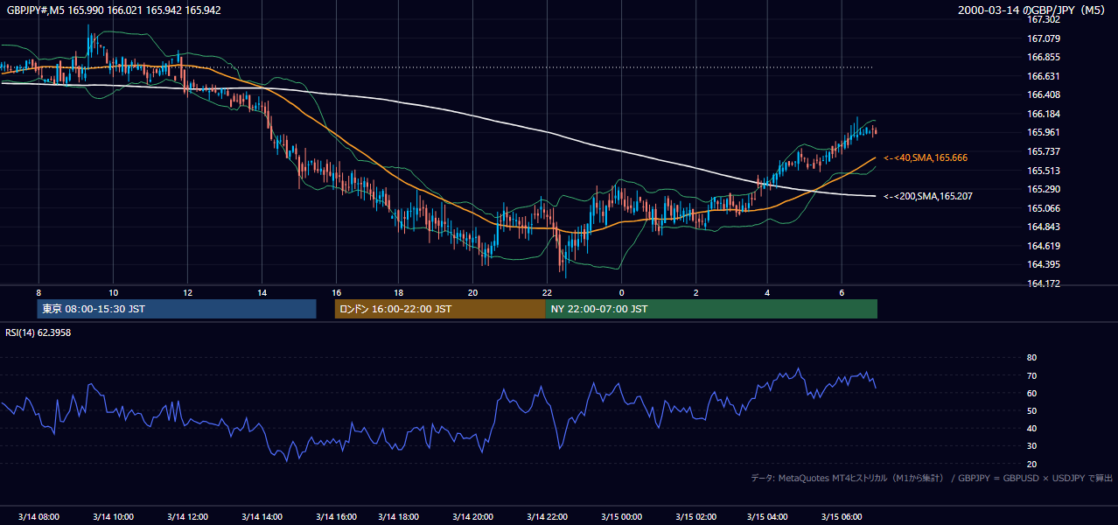This screenshot has width=1118, height=525.
Task: Click the 3/15 02:00 bottom time label
Action: pos(696,517)
